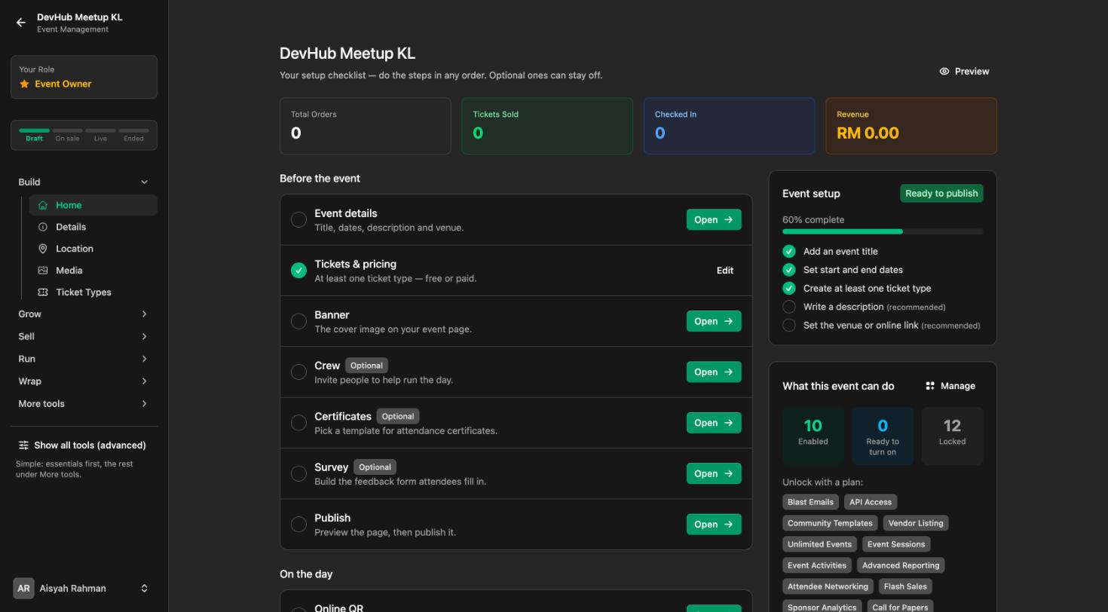Click the Ready to publish badge
The image size is (1108, 612).
[941, 194]
